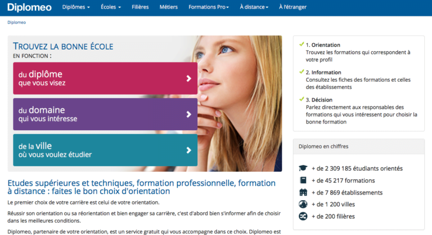Click the Diplomeo logo in header
The image size is (432, 235).
click(29, 7)
